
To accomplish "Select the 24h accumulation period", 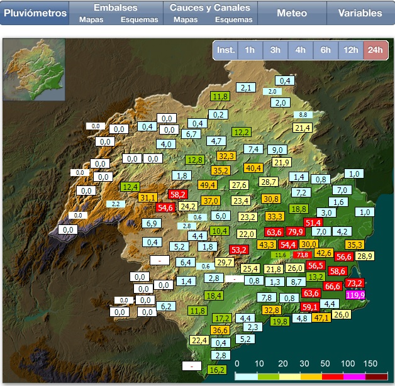I will point(376,50).
